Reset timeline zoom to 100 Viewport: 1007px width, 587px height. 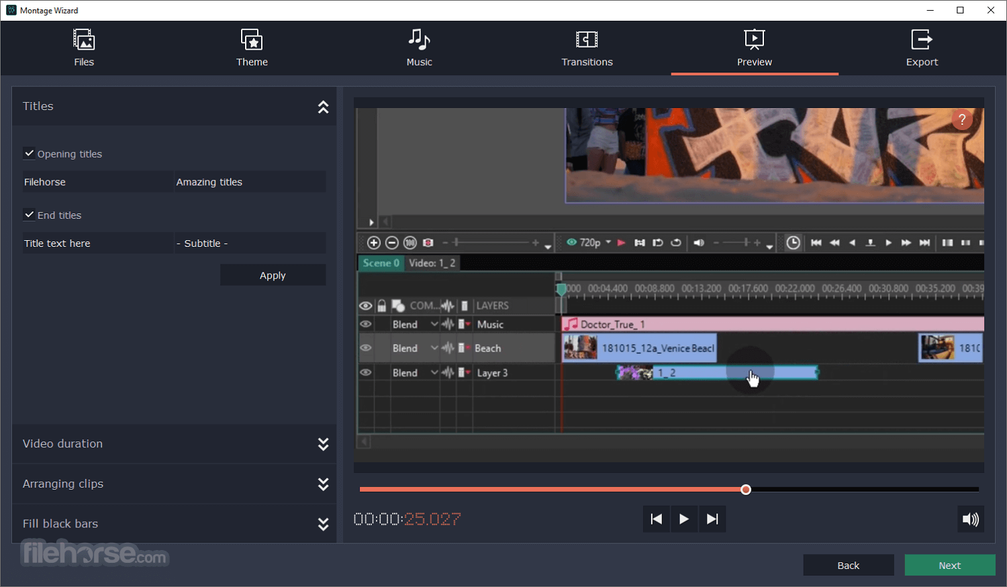point(410,243)
